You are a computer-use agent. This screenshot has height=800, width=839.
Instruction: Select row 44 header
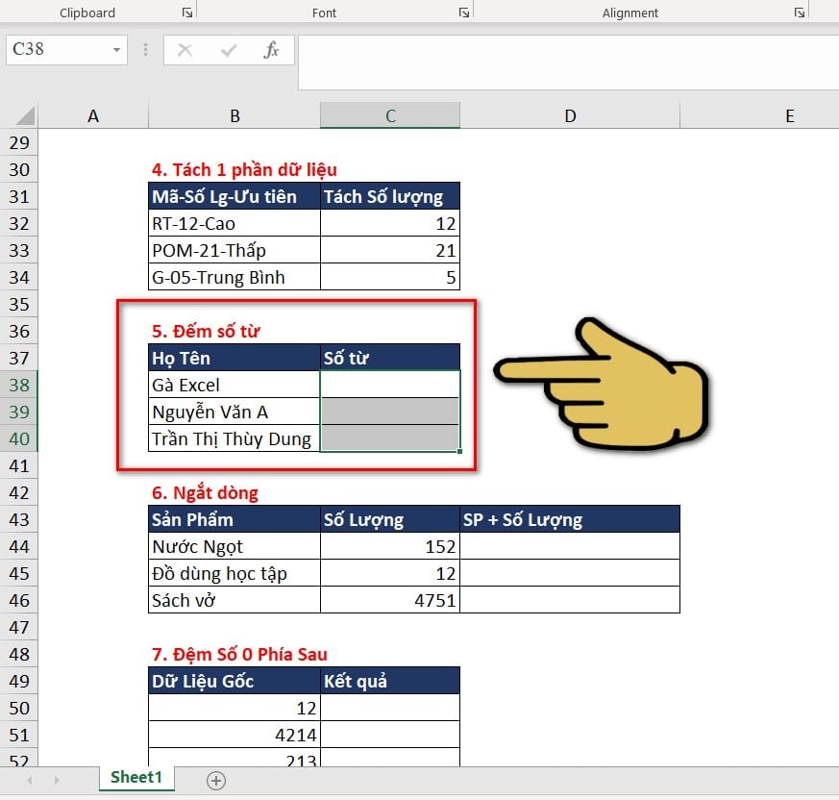tap(18, 546)
